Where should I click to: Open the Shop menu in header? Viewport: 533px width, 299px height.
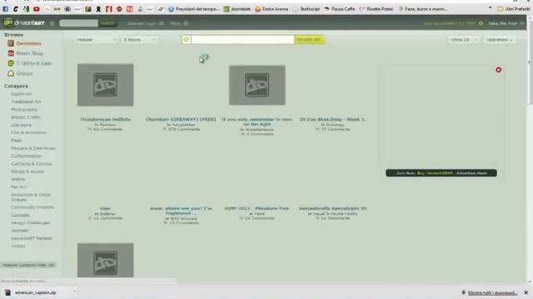179,23
